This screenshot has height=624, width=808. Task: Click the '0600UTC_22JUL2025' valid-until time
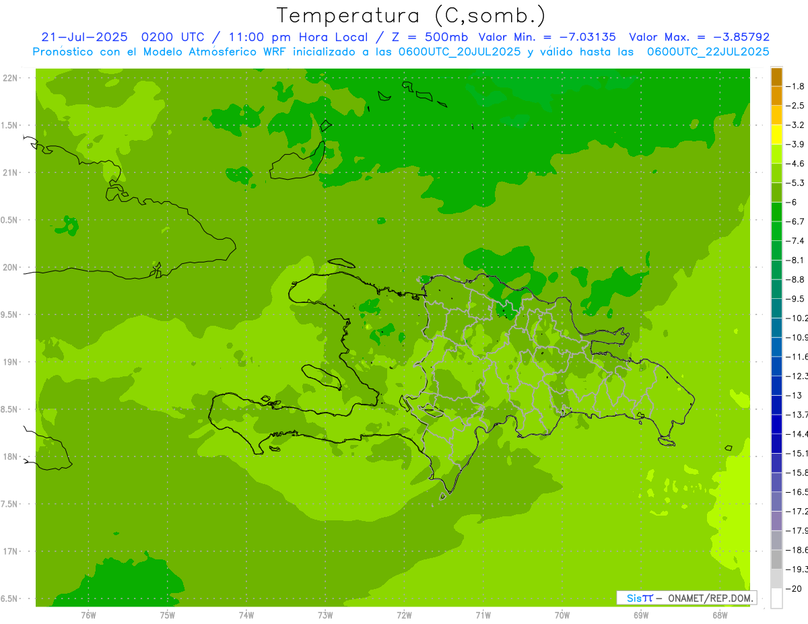pos(708,51)
